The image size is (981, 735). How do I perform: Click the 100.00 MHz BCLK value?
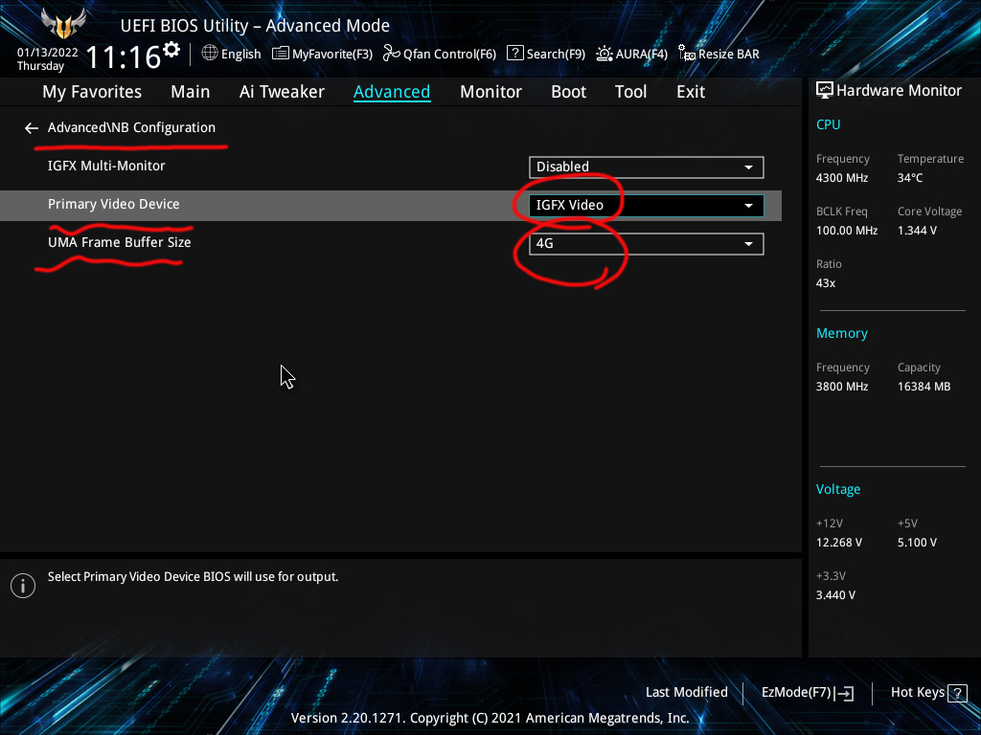point(847,231)
